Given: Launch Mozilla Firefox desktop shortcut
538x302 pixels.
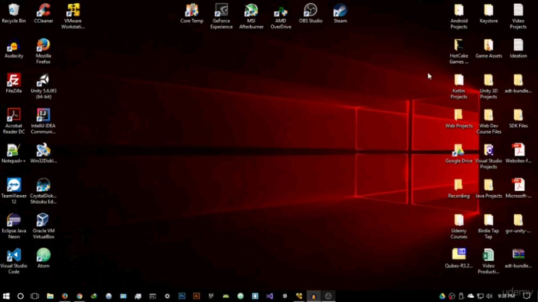Looking at the screenshot, I should click(x=43, y=52).
